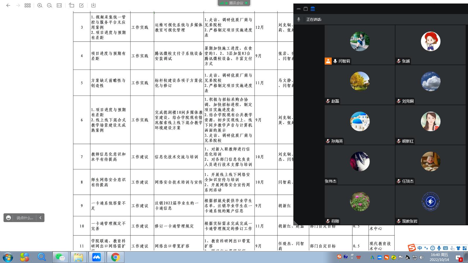Expand tray options small arrow
Viewport: 468px width, 263px height.
tap(352, 258)
